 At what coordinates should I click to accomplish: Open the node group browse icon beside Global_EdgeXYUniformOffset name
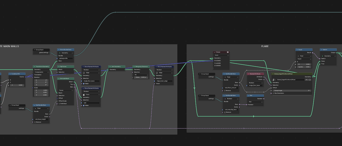pyautogui.click(x=274, y=80)
